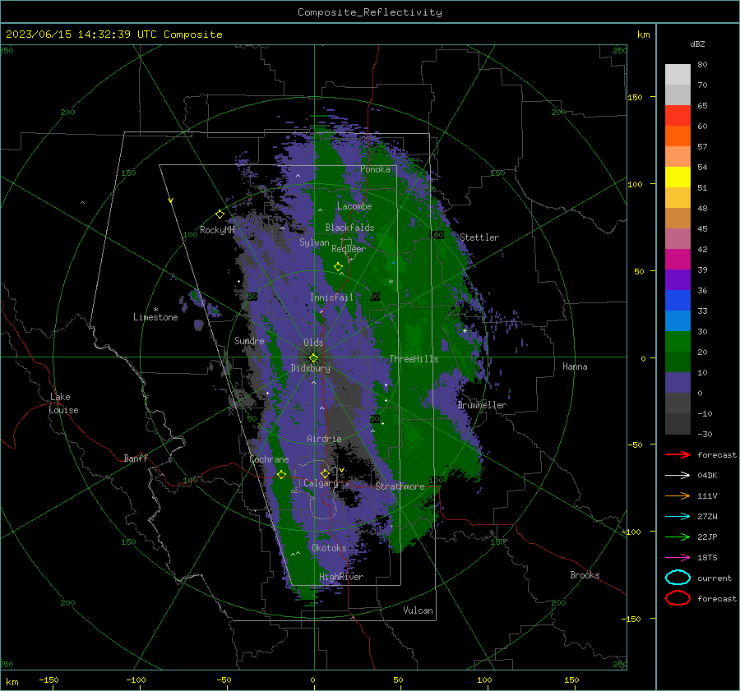The height and width of the screenshot is (691, 740).
Task: Click the Calgary city label
Action: pos(321,483)
